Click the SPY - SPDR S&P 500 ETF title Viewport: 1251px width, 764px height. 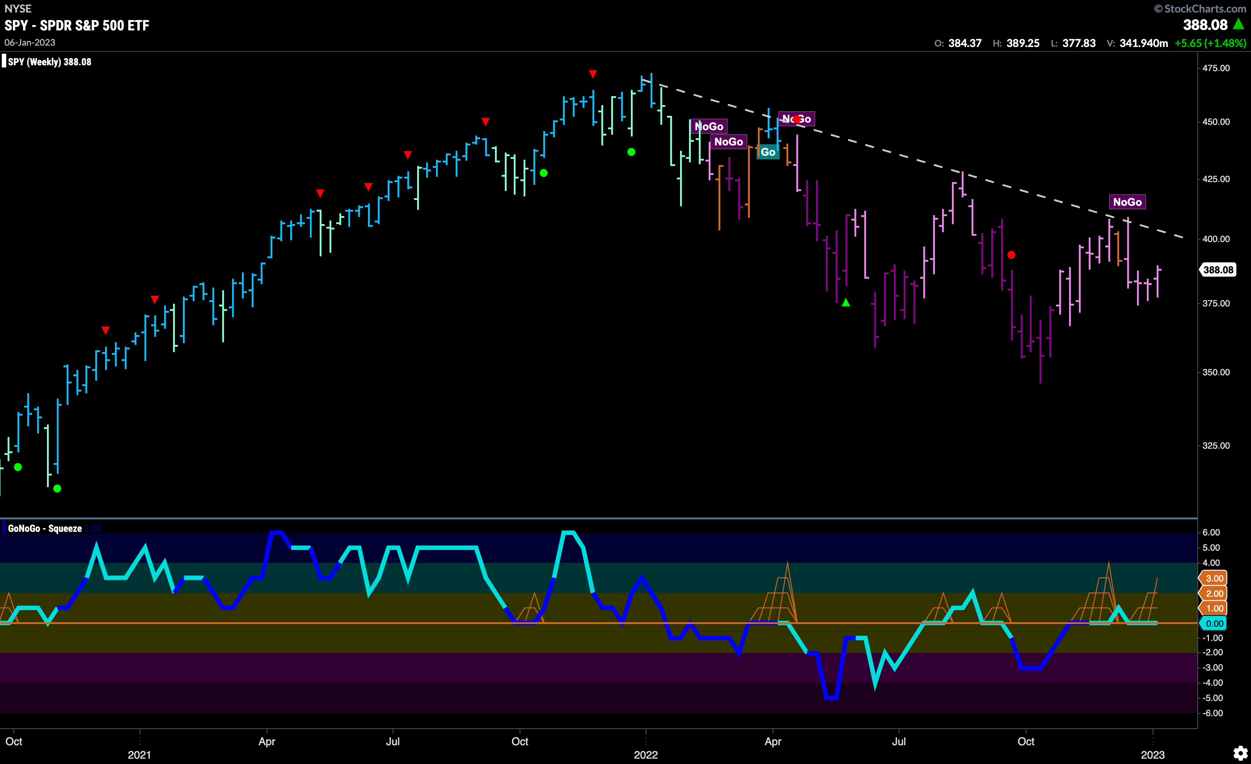click(x=76, y=25)
